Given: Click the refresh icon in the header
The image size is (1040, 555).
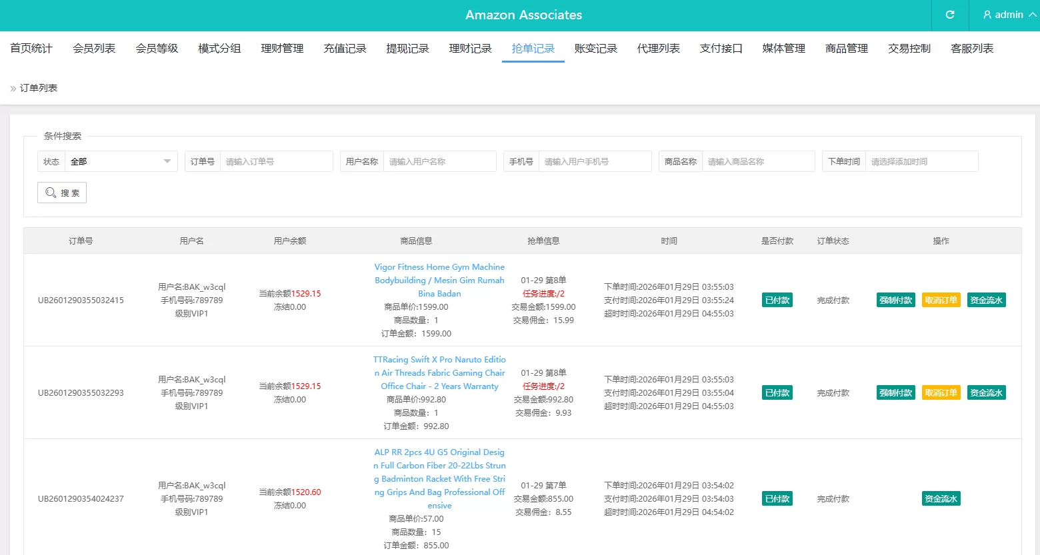Looking at the screenshot, I should tap(950, 15).
